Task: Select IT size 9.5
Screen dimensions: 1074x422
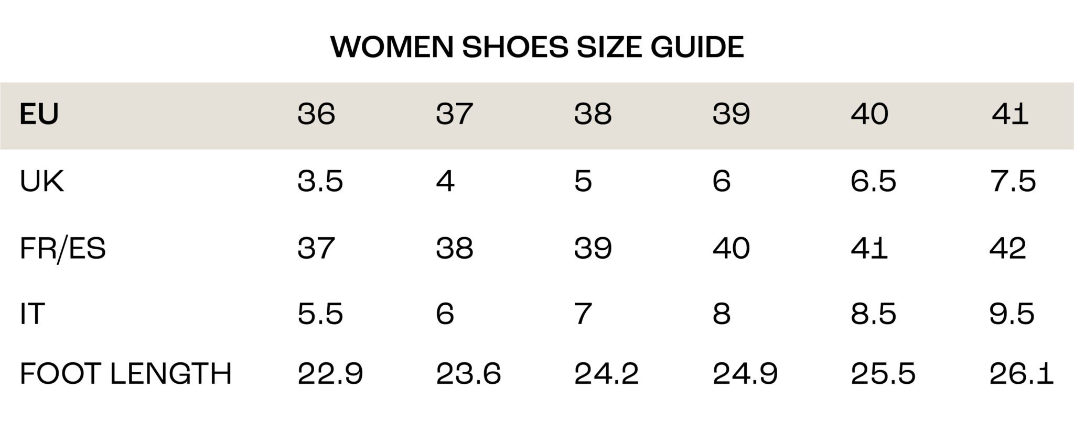Action: tap(1012, 314)
